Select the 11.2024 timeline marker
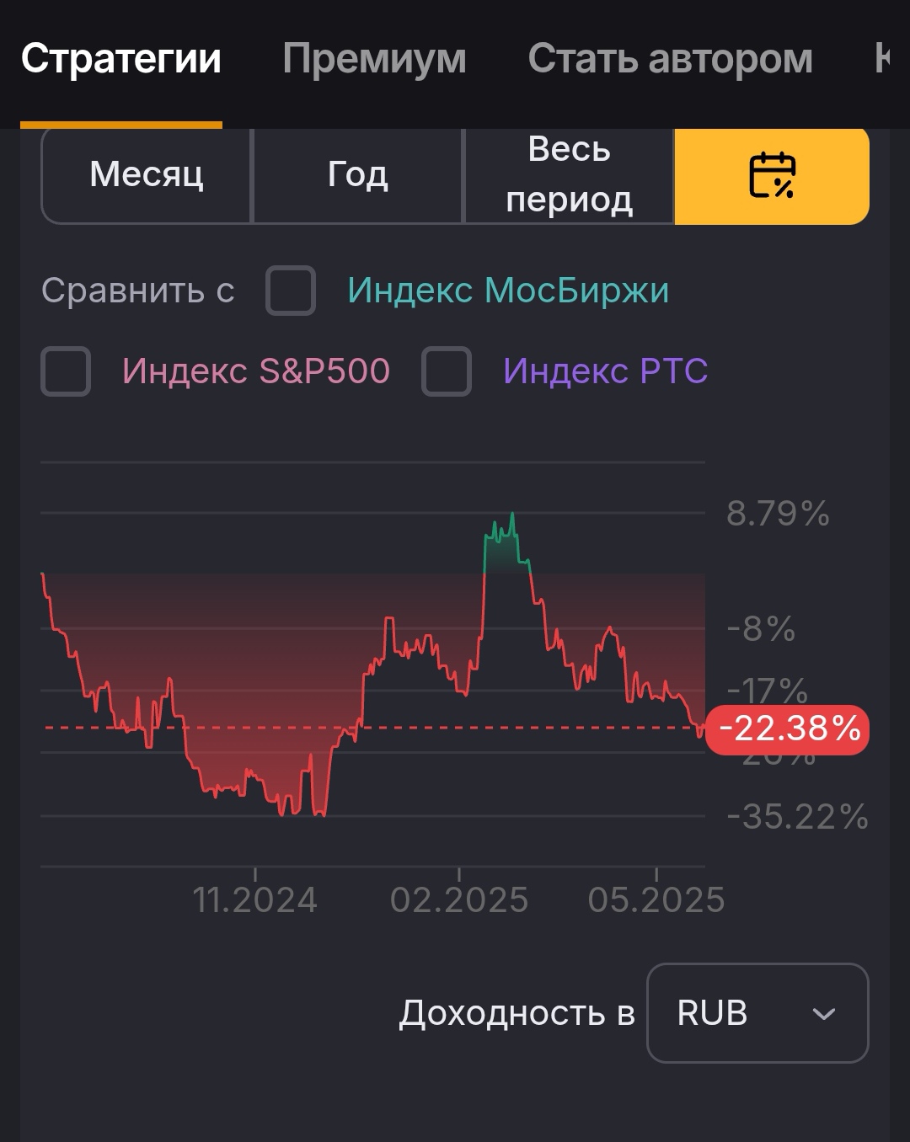Viewport: 910px width, 1142px height. (x=255, y=900)
